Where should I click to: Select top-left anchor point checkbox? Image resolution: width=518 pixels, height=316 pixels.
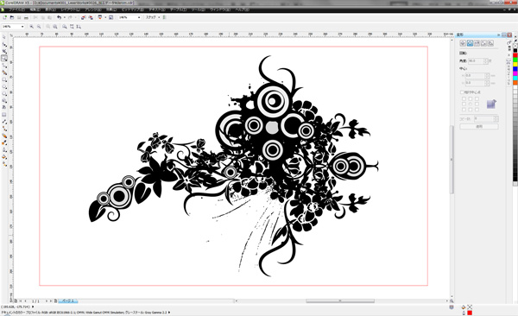tap(464, 98)
